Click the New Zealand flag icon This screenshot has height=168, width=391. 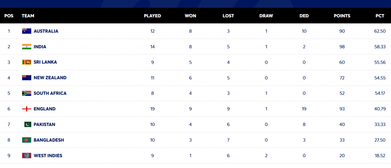(x=27, y=78)
